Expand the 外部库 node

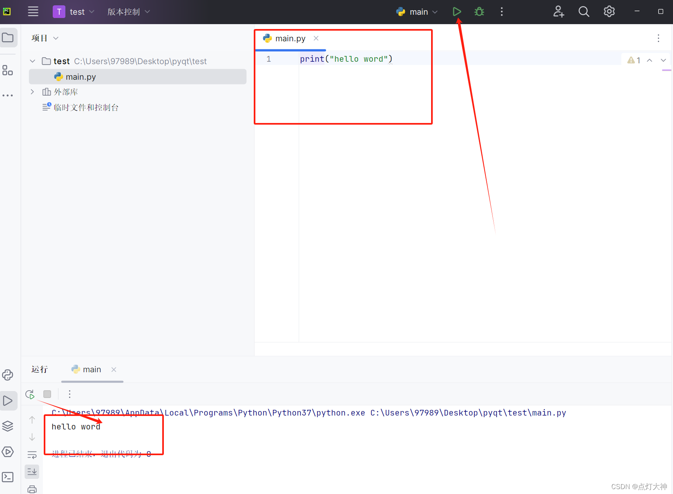pyautogui.click(x=32, y=92)
